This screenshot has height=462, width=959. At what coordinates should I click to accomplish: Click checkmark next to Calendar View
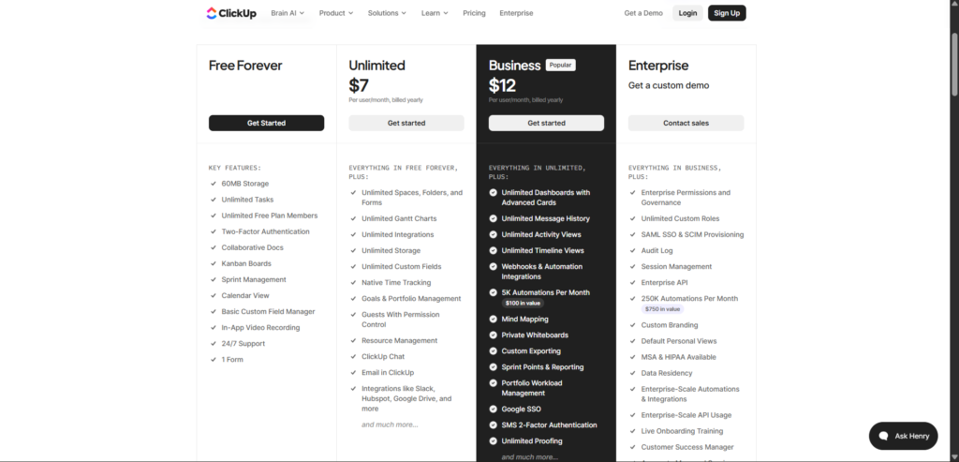click(x=214, y=295)
